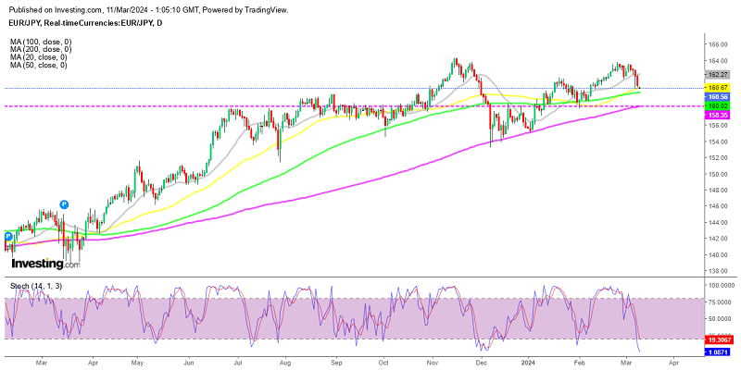This screenshot has height=370, width=741.
Task: Select the MA (50, close, 0) indicator label
Action: [x=36, y=65]
